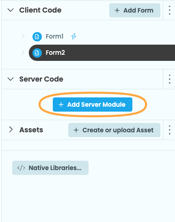Click the Assets heading text
The height and width of the screenshot is (222, 175).
[x=31, y=130]
